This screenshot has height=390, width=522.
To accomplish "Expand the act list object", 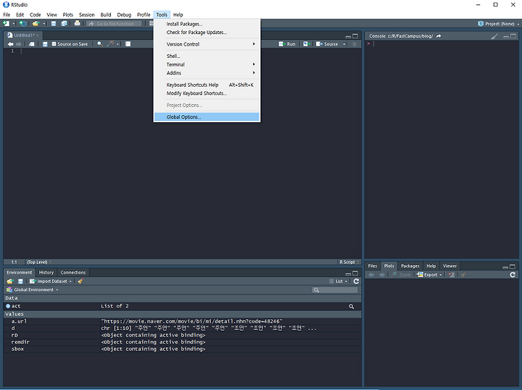I will tap(8, 306).
